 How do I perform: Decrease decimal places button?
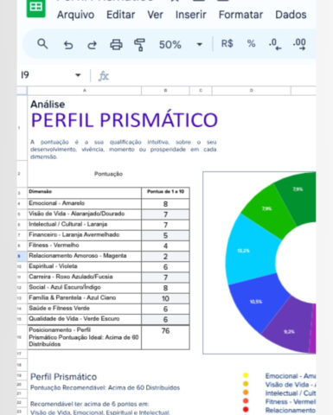[275, 44]
